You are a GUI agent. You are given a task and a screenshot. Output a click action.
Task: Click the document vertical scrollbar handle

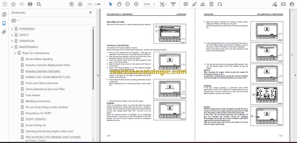(292, 55)
